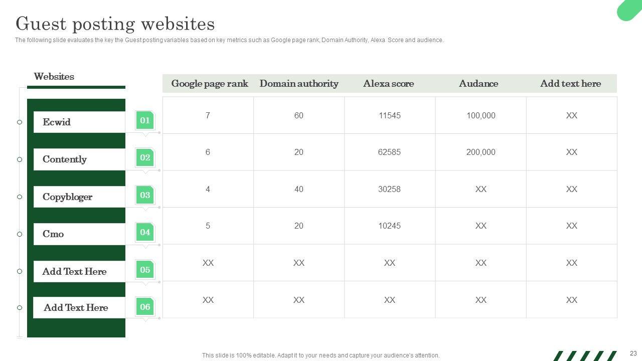642x361 pixels.
Task: Click the green 05 number badge
Action: (x=145, y=270)
